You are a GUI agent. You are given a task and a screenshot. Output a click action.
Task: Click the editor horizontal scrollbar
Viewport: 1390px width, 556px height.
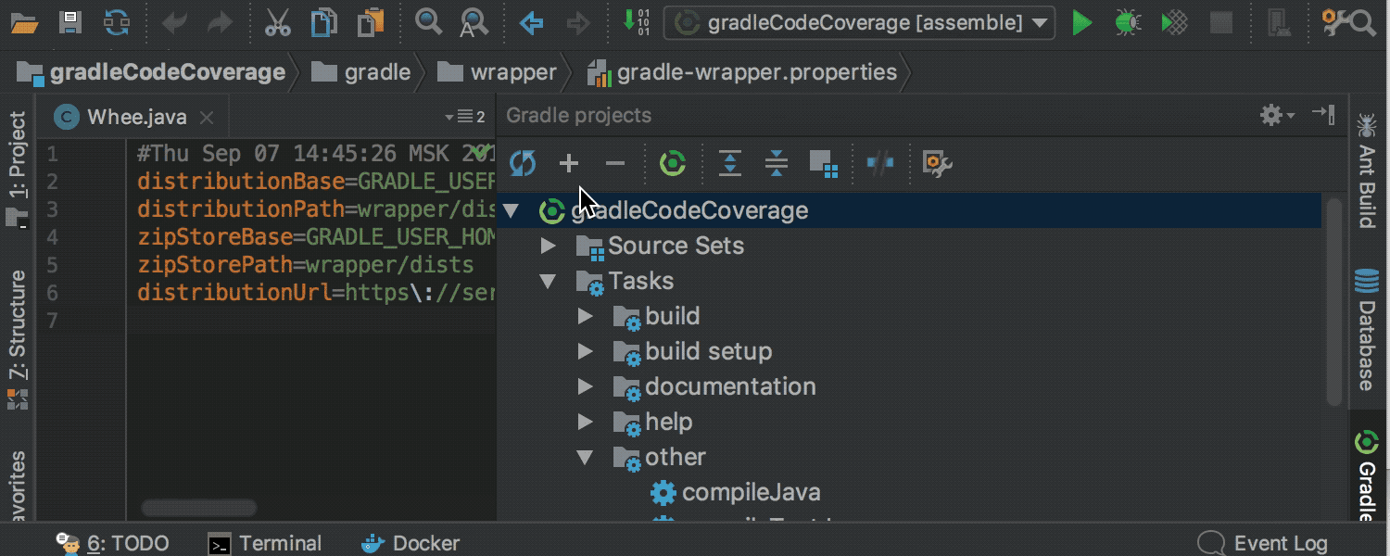click(199, 507)
